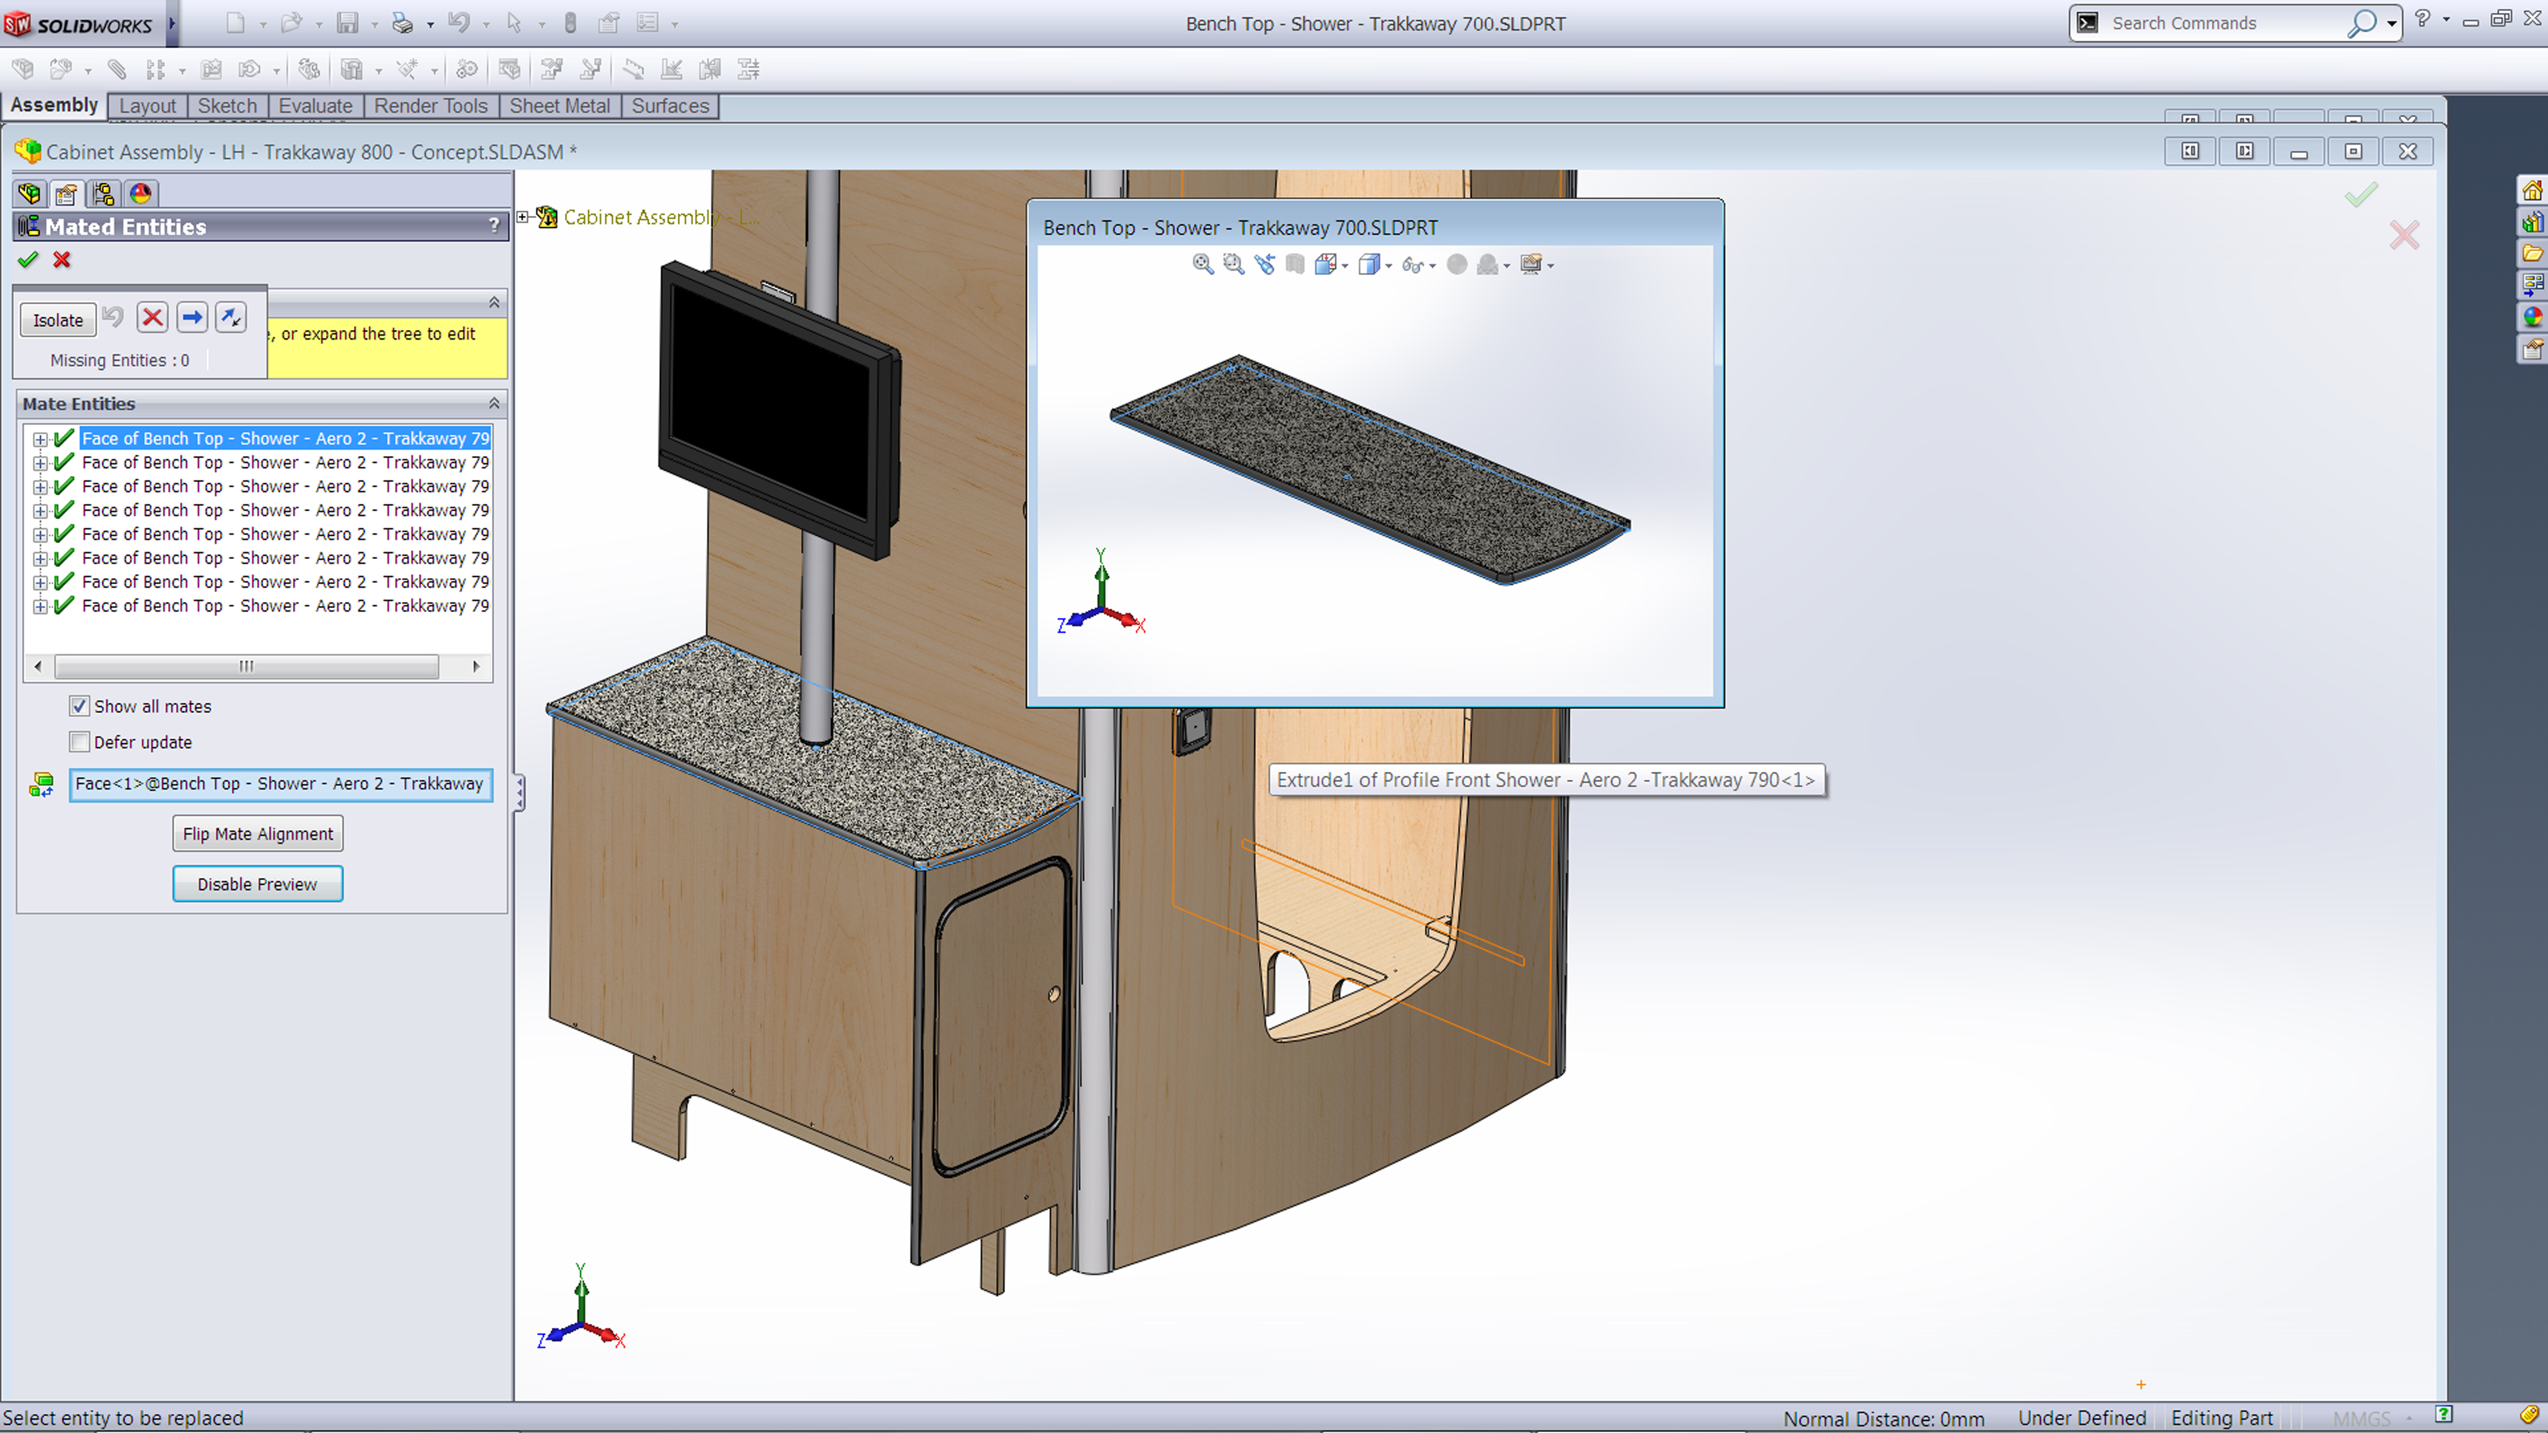Click the blue right-arrow next entity icon
Screen dimensions: 2548x1433
pos(192,317)
